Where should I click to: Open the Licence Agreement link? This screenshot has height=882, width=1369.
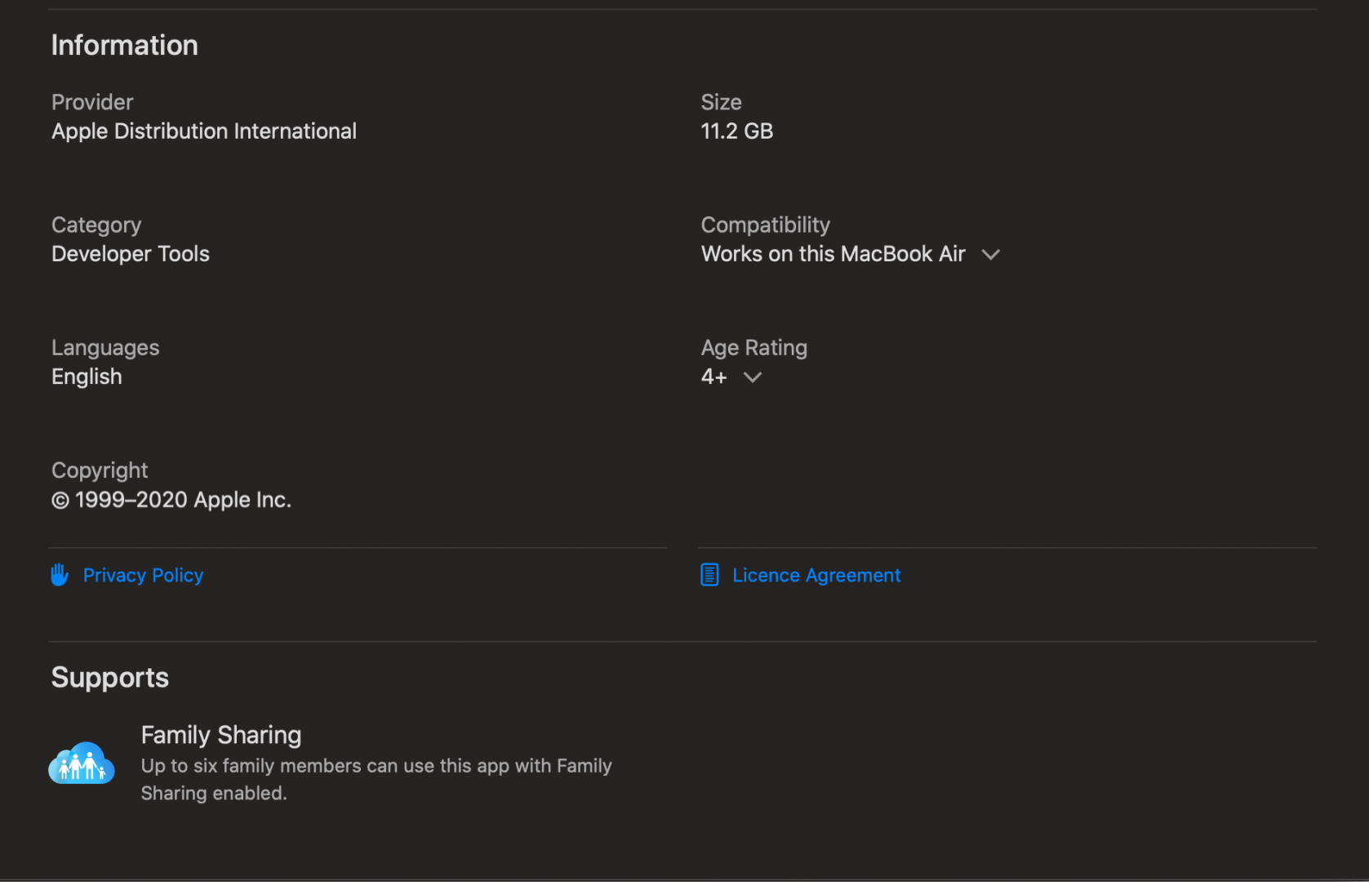[816, 575]
